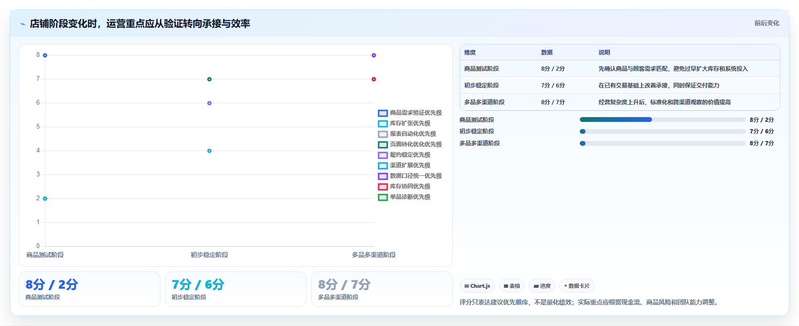The width and height of the screenshot is (799, 326).
Task: Toggle the 单品诊断优先级 legend series
Action: coord(404,197)
